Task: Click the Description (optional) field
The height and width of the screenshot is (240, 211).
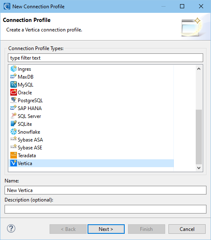Action: [x=105, y=209]
